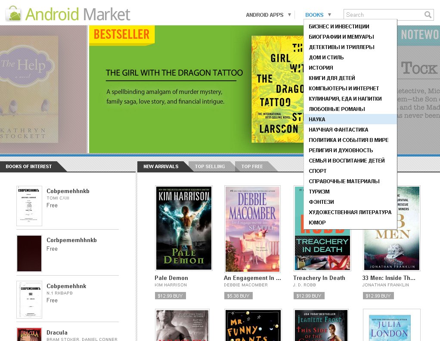
Task: Open Cobpemehhnk N.1 thumbnail
Action: click(29, 300)
